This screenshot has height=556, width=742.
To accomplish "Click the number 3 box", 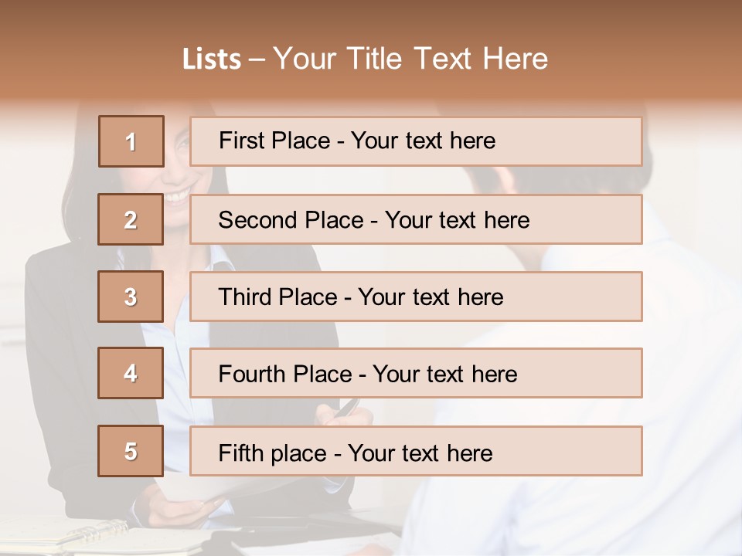I will click(x=131, y=297).
